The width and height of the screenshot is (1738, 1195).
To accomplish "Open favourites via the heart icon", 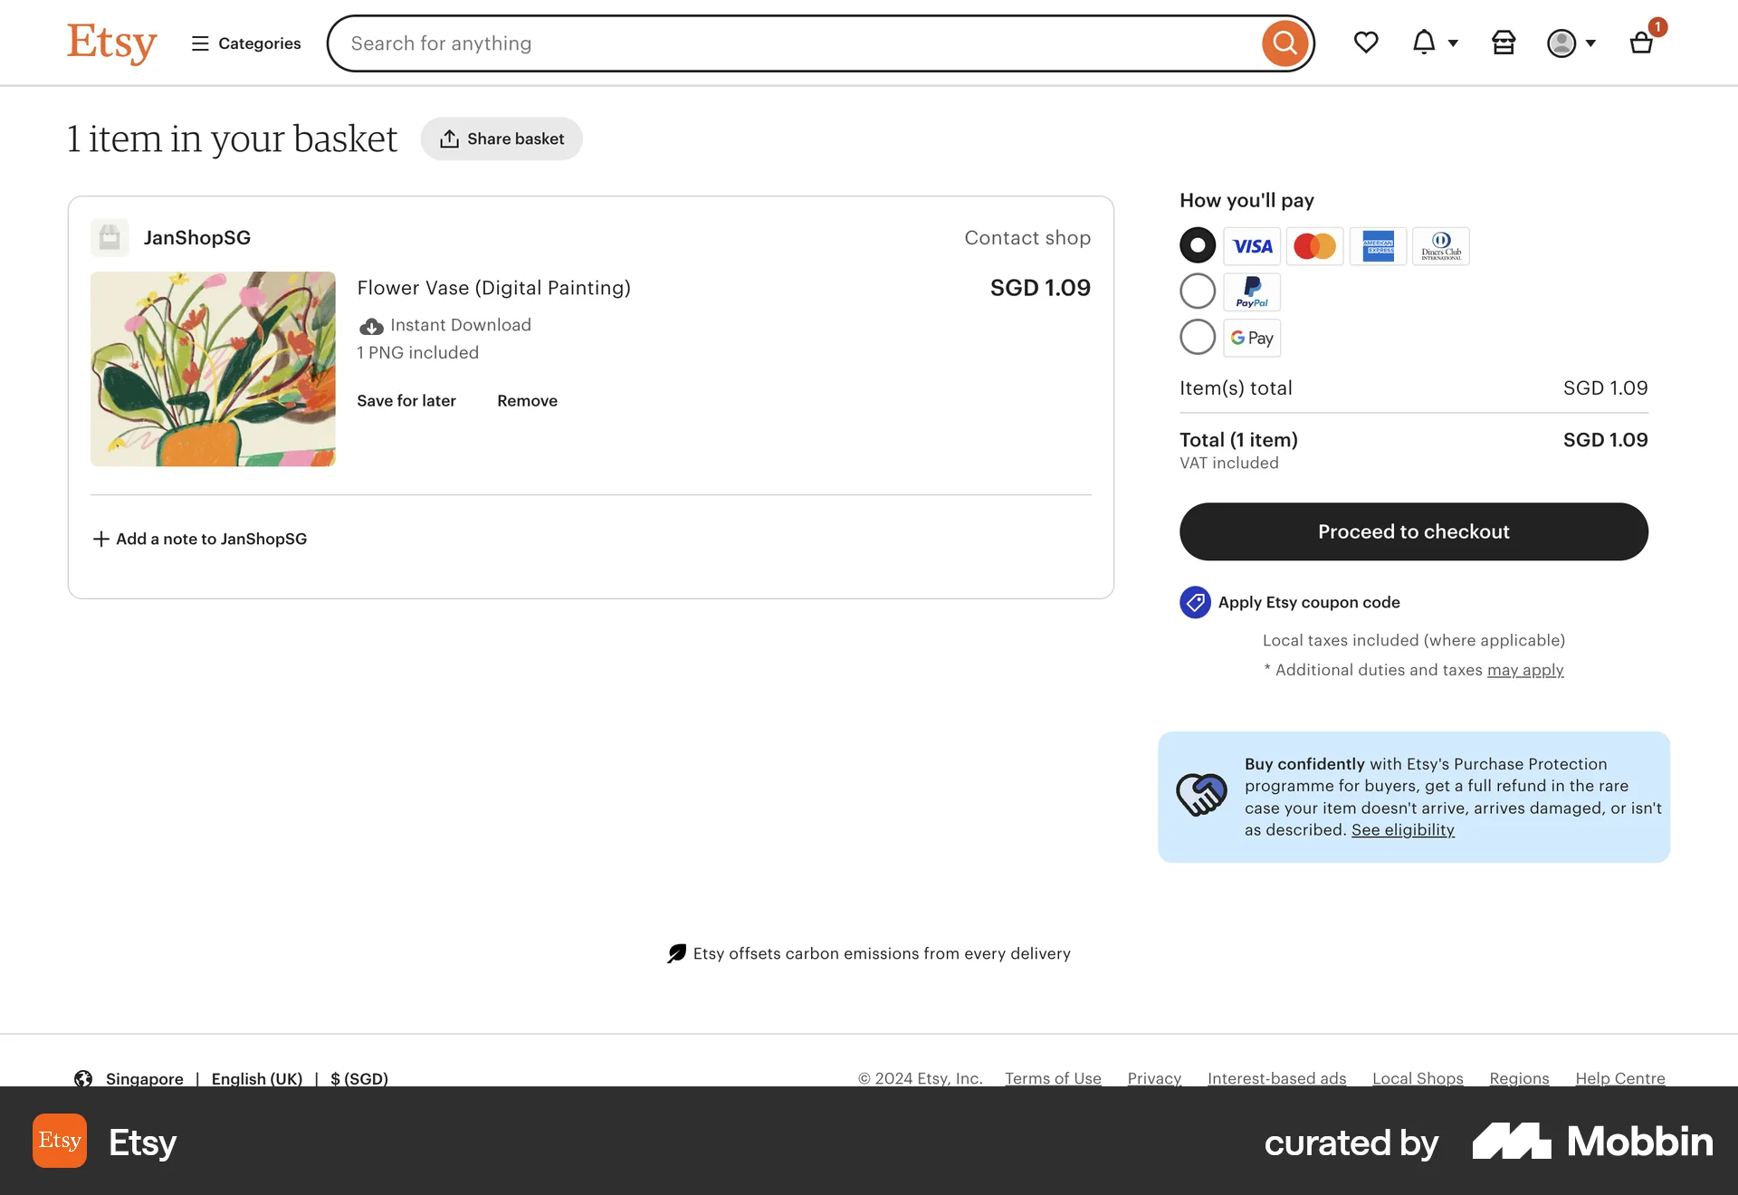I will (1366, 43).
